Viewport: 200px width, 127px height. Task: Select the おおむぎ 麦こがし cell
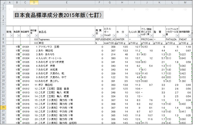pos(67,81)
